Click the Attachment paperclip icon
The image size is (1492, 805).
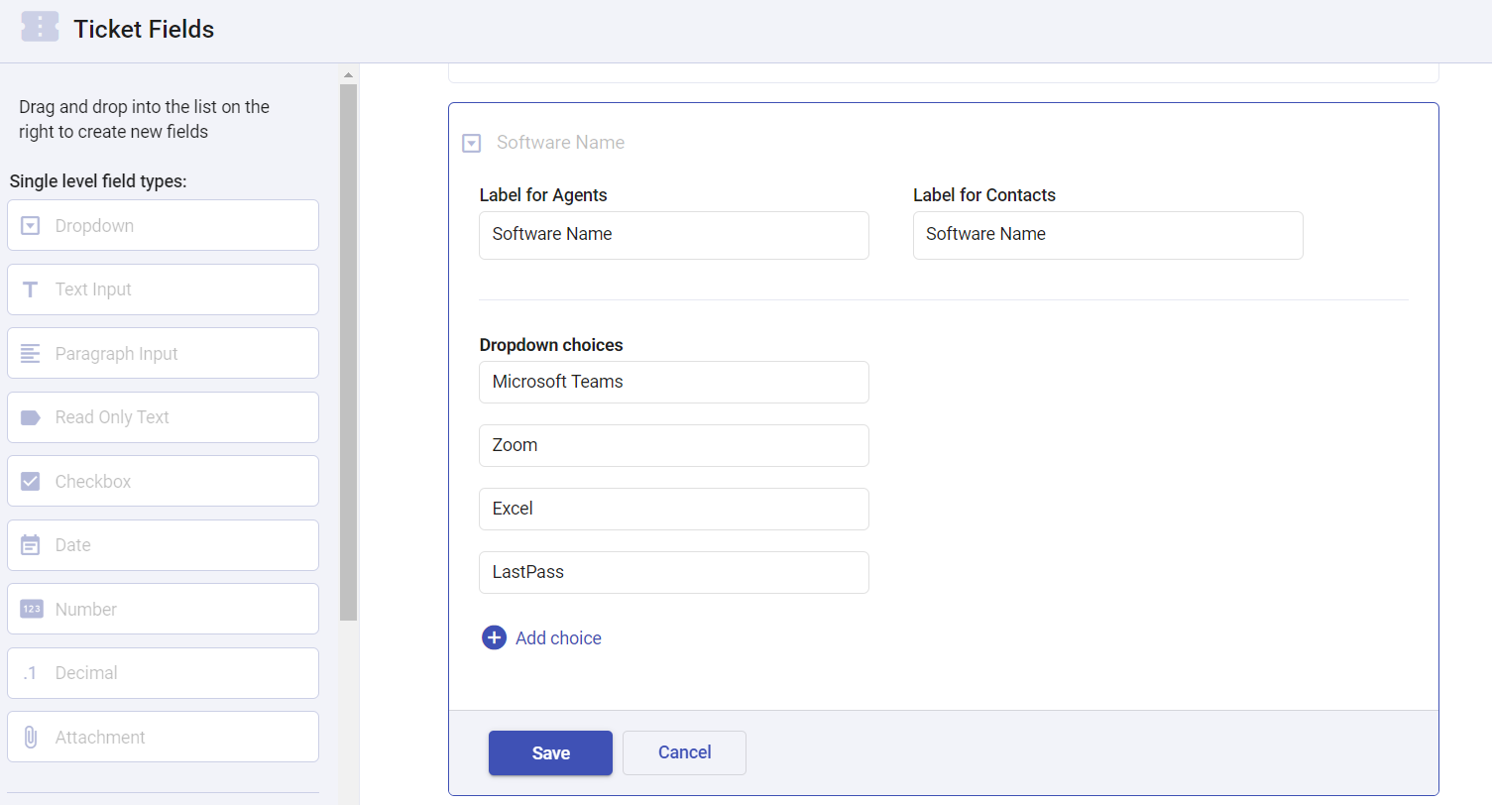pyautogui.click(x=30, y=736)
